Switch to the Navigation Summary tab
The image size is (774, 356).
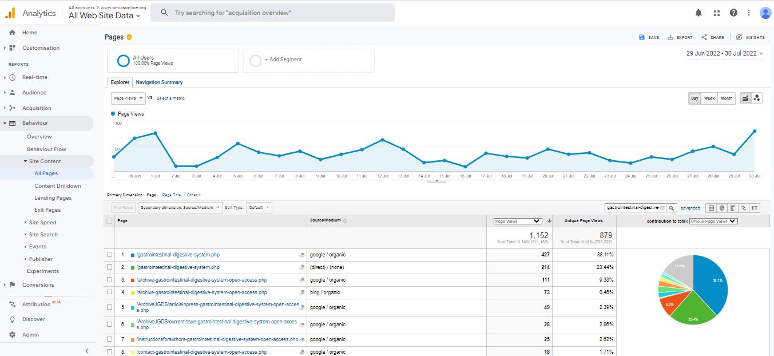click(159, 82)
